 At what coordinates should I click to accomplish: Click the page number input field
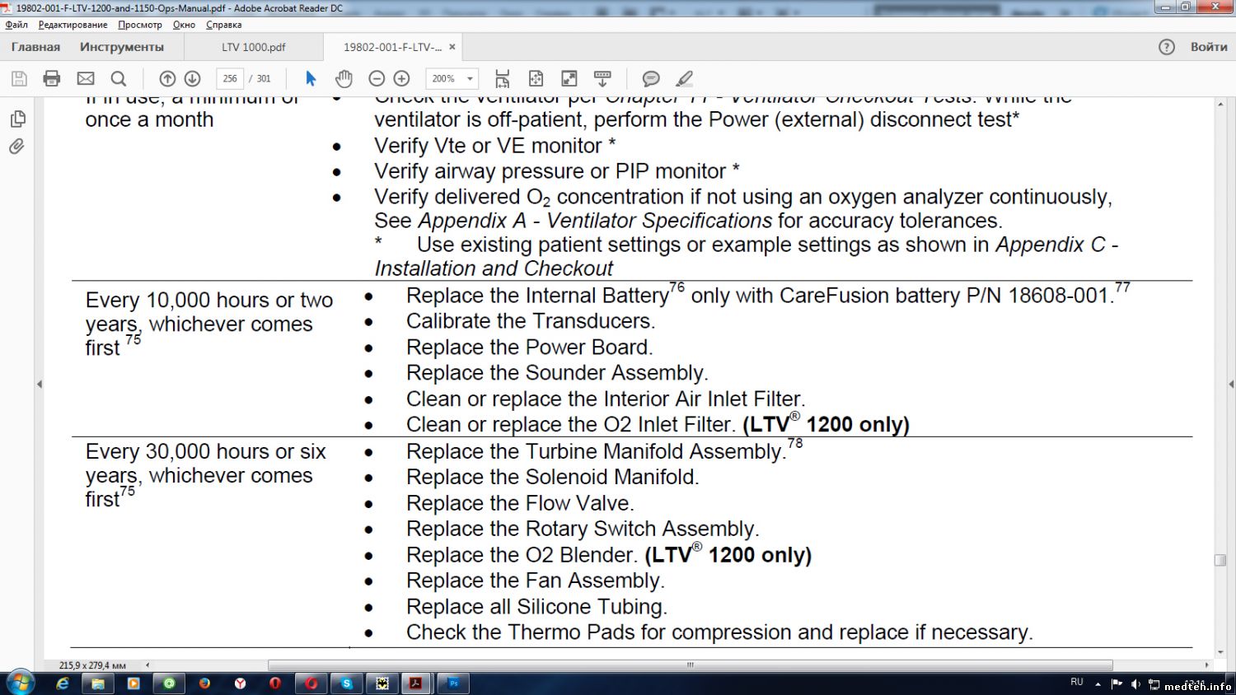230,79
